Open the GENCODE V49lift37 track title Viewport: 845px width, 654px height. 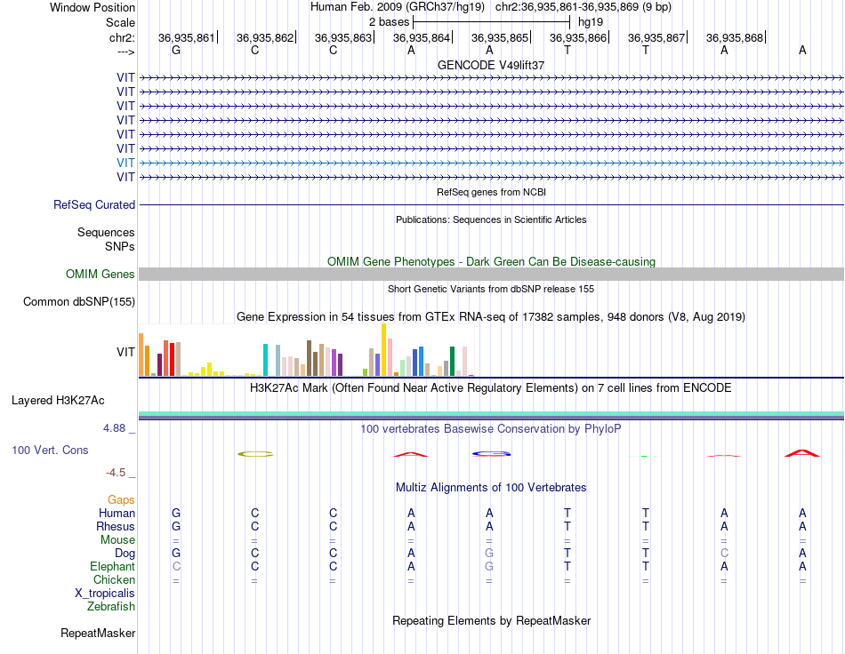491,65
